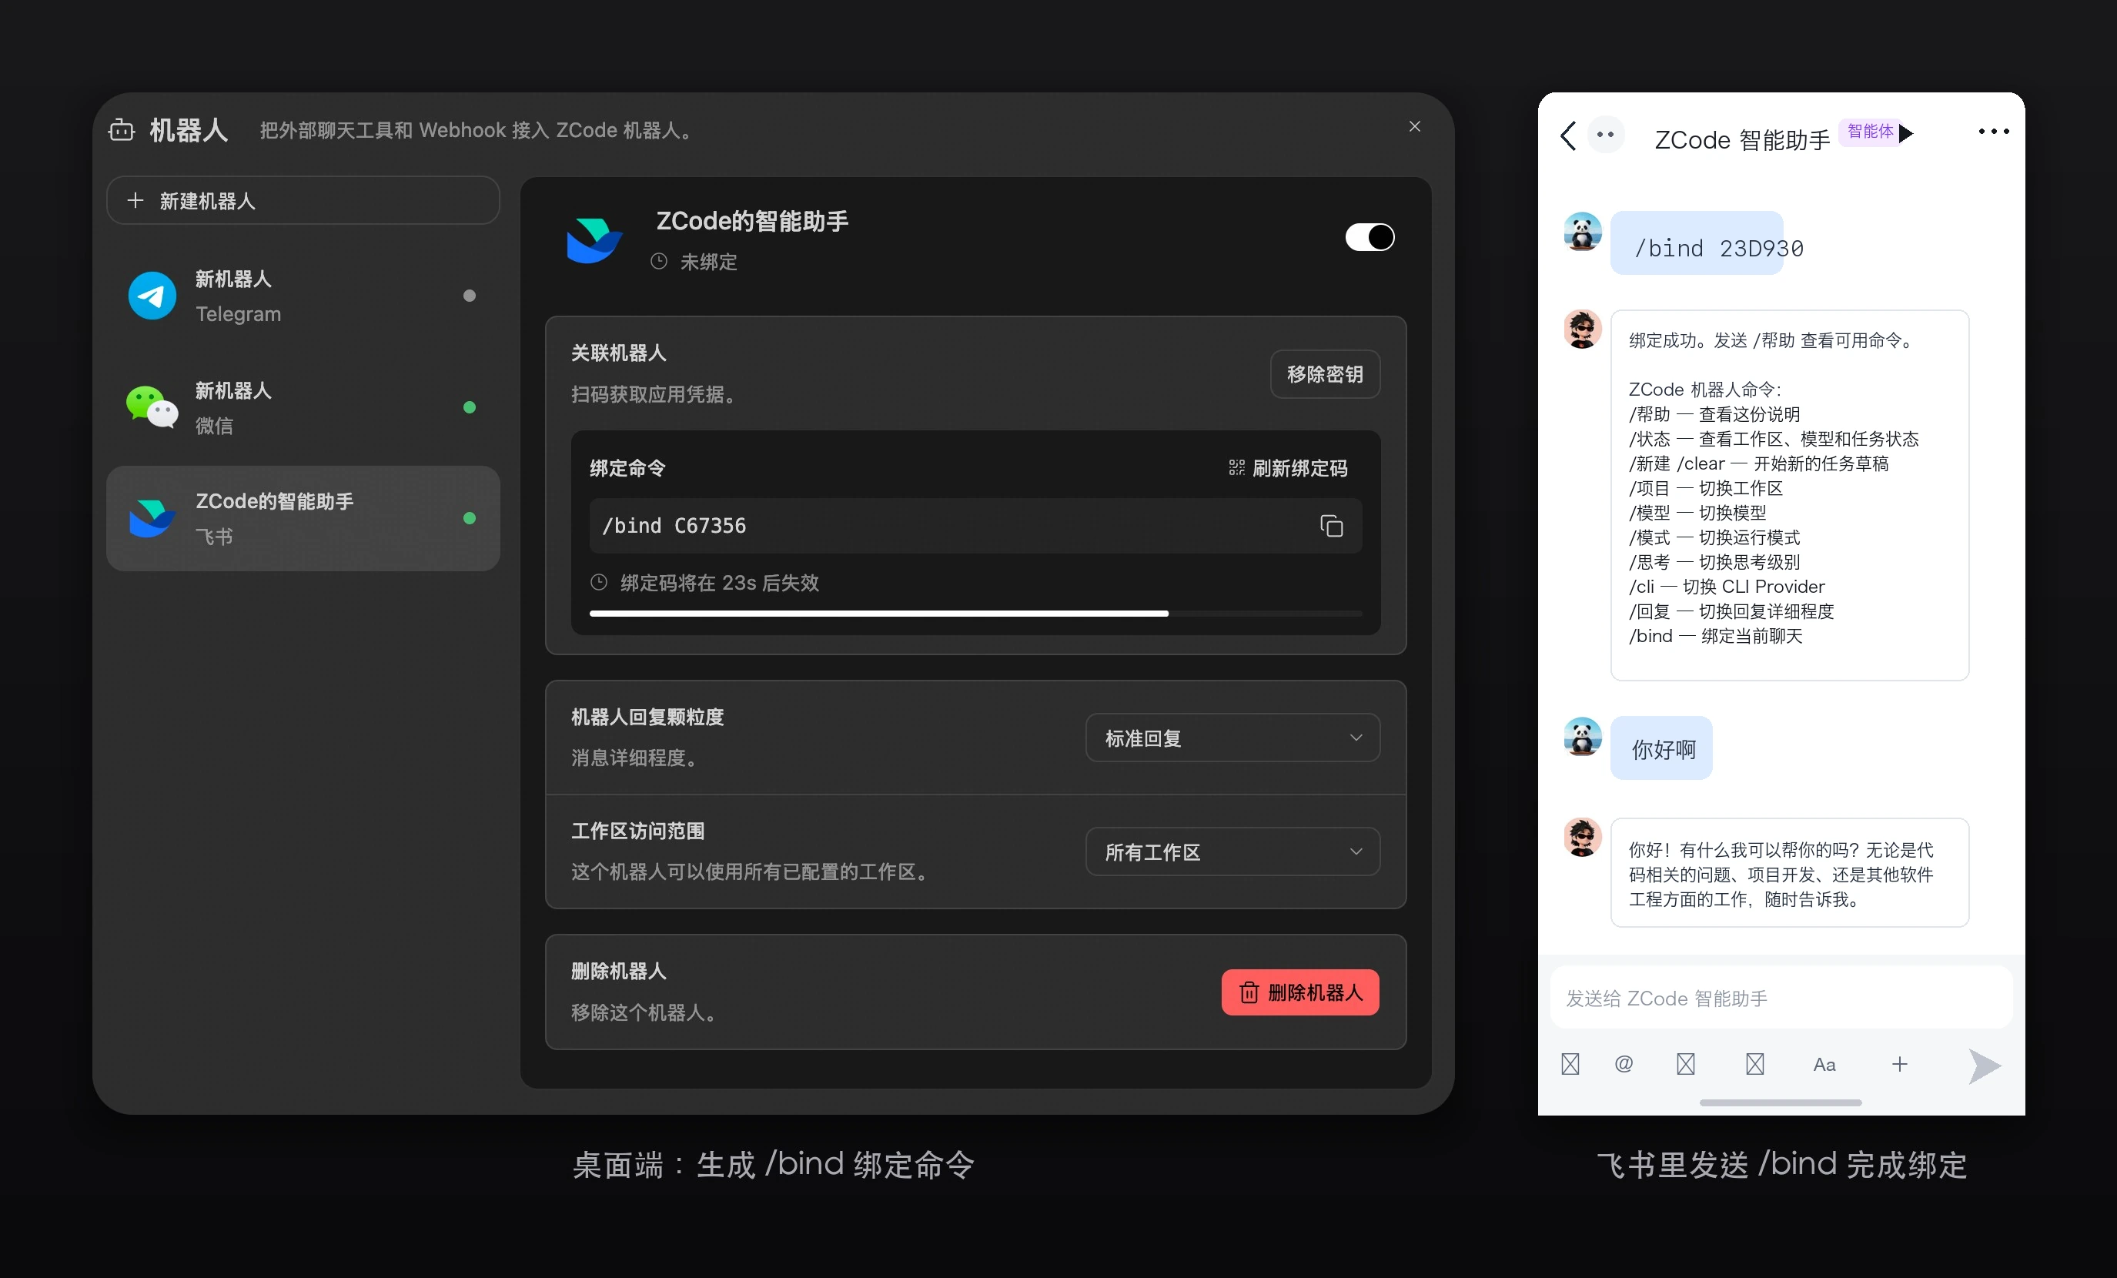Select the Telegram 新机器人 entry
The height and width of the screenshot is (1278, 2117).
[x=303, y=296]
